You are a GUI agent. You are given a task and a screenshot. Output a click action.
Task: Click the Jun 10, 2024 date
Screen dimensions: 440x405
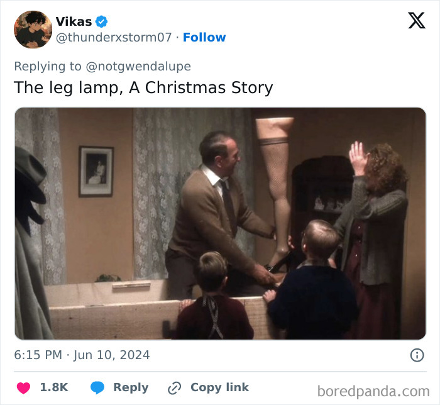point(112,355)
